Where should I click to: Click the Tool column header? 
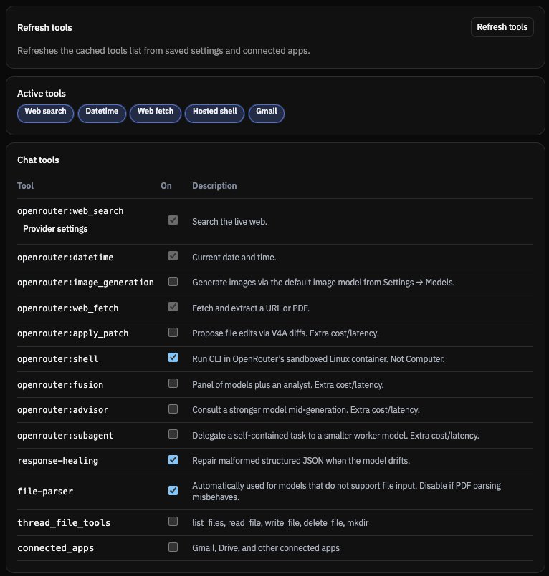[25, 186]
